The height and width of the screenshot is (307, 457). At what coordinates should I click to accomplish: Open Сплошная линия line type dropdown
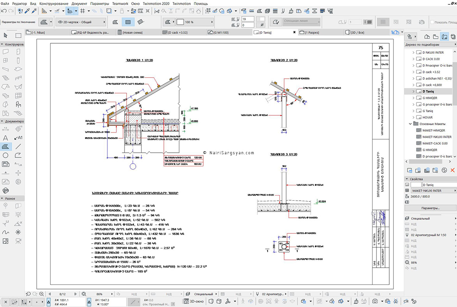tap(301, 21)
